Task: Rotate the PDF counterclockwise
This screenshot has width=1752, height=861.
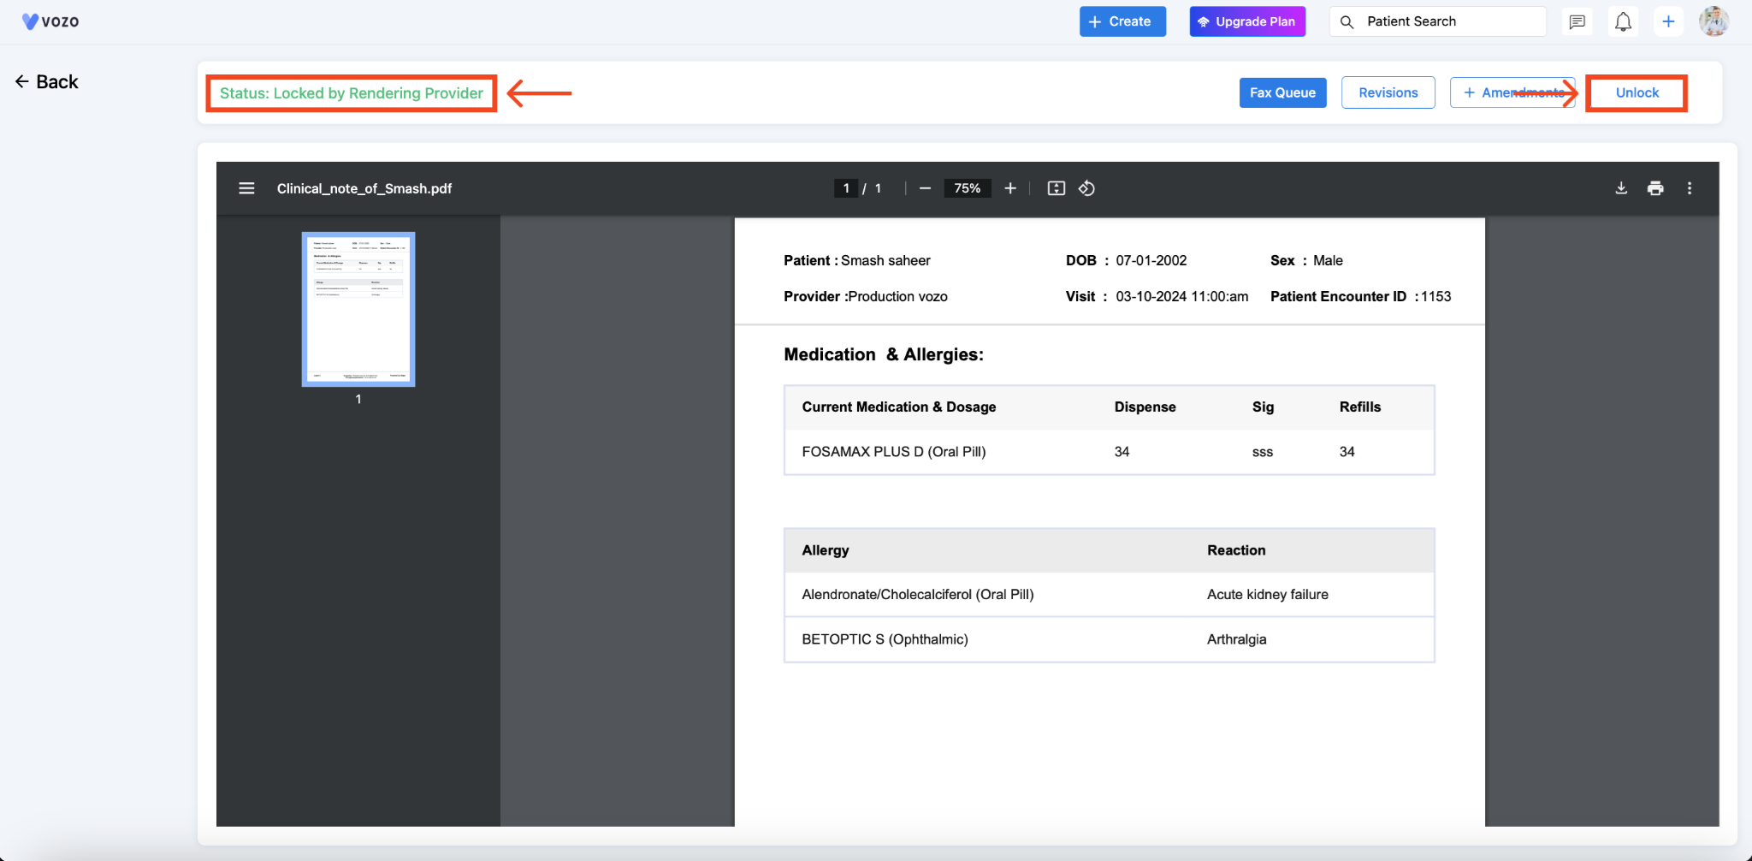Action: pos(1086,188)
